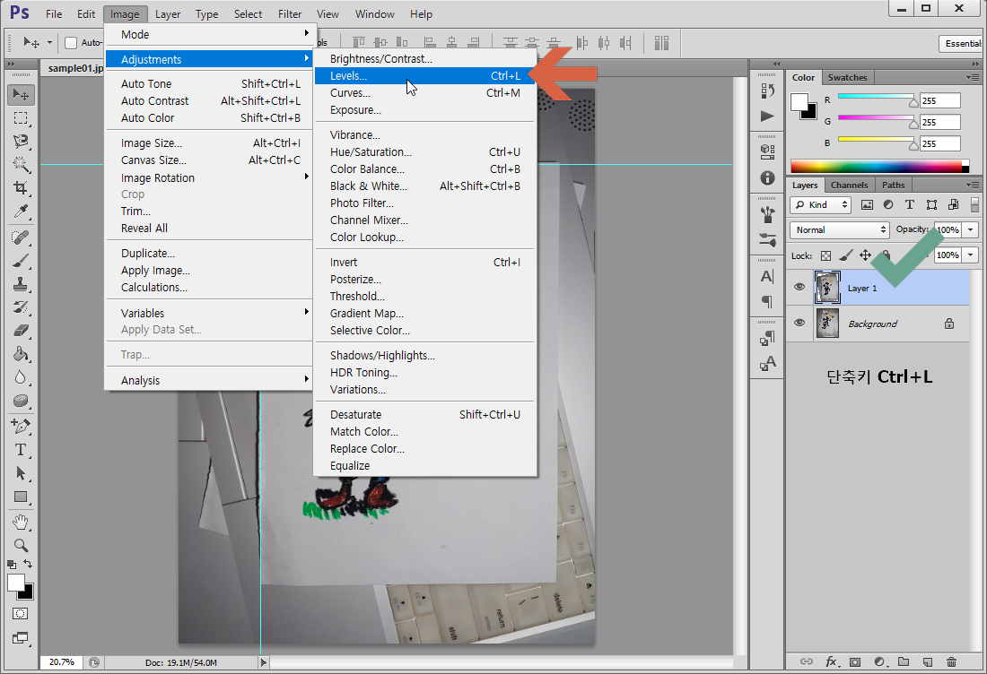Choose Desaturate menu item
The image size is (987, 674).
tap(425, 414)
